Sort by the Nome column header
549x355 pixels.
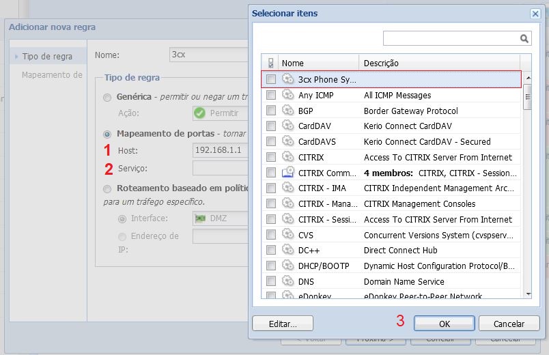(318, 63)
